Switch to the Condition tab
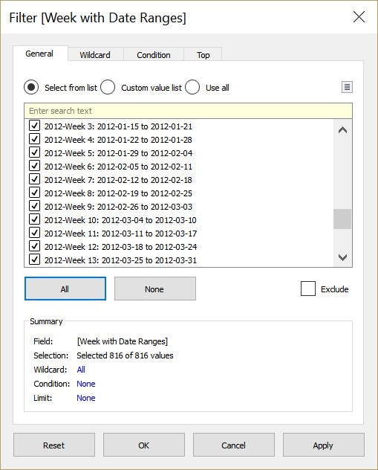The height and width of the screenshot is (470, 378). coord(154,55)
